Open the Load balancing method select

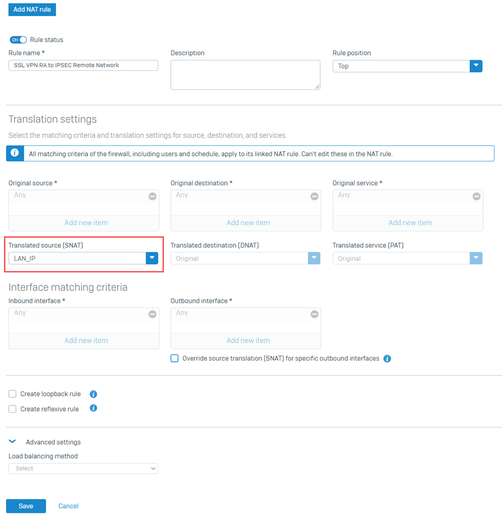pyautogui.click(x=84, y=468)
